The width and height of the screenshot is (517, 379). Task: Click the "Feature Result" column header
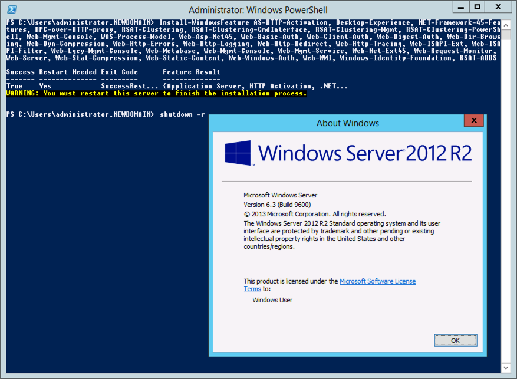pos(191,72)
